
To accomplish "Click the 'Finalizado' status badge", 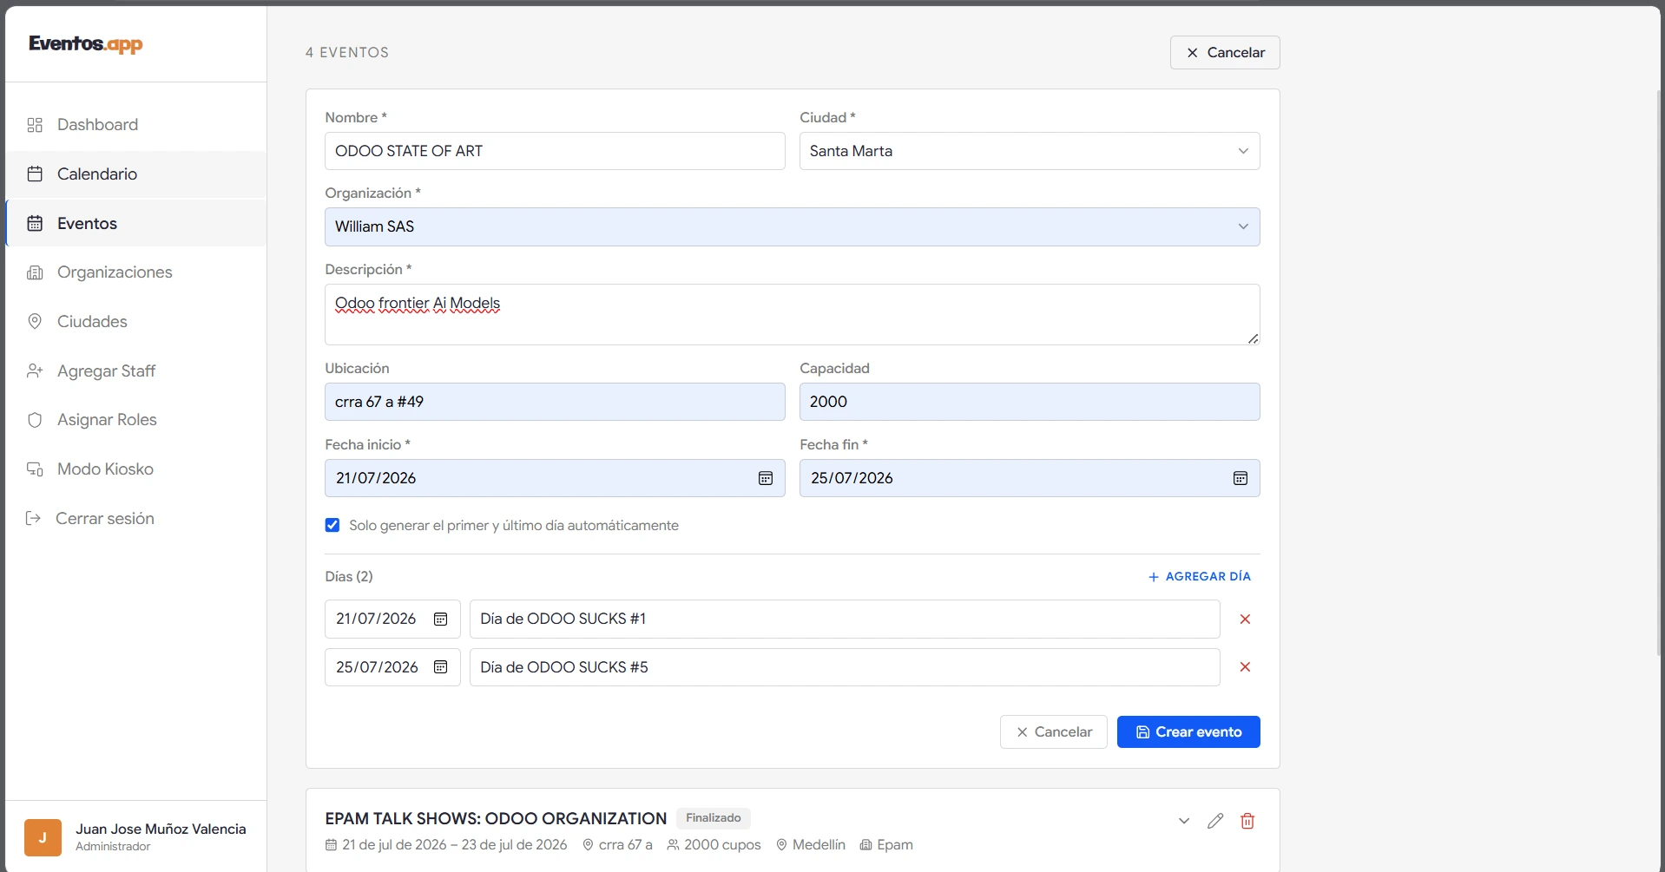I will 714,818.
